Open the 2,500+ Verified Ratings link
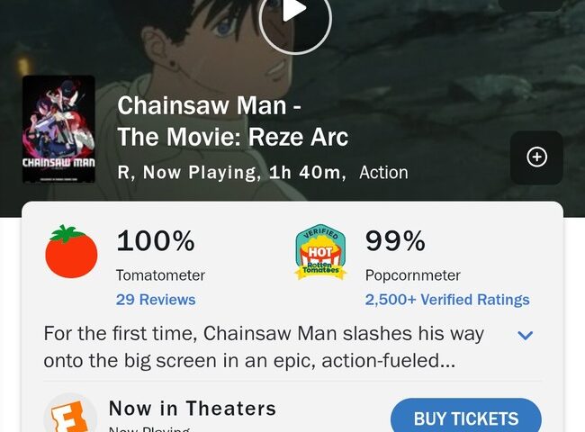 coord(447,300)
